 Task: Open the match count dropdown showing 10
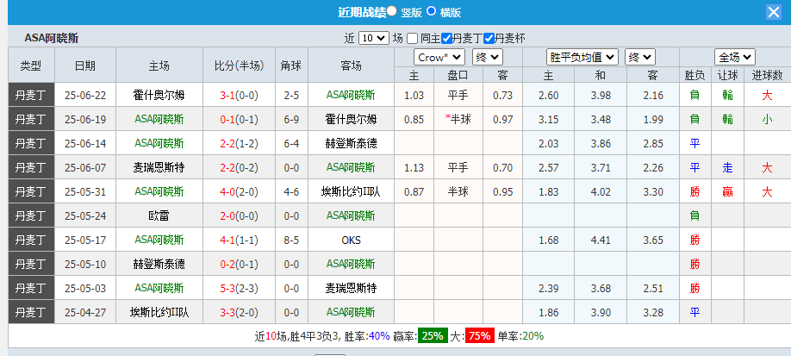373,39
